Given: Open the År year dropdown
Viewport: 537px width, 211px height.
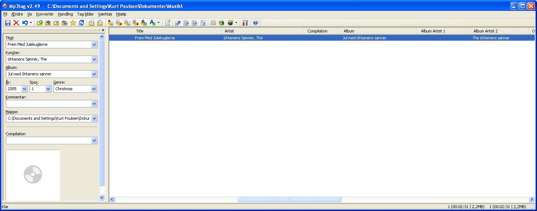Looking at the screenshot, I should 25,89.
